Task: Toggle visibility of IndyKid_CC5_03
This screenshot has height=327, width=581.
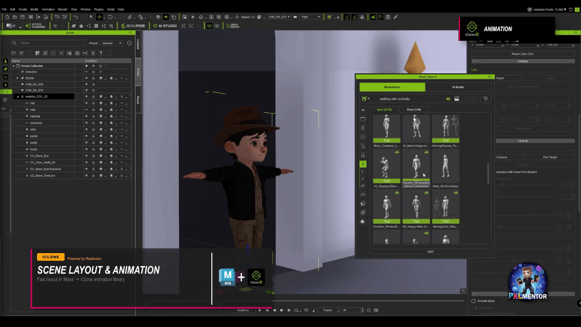Action: pyautogui.click(x=86, y=97)
